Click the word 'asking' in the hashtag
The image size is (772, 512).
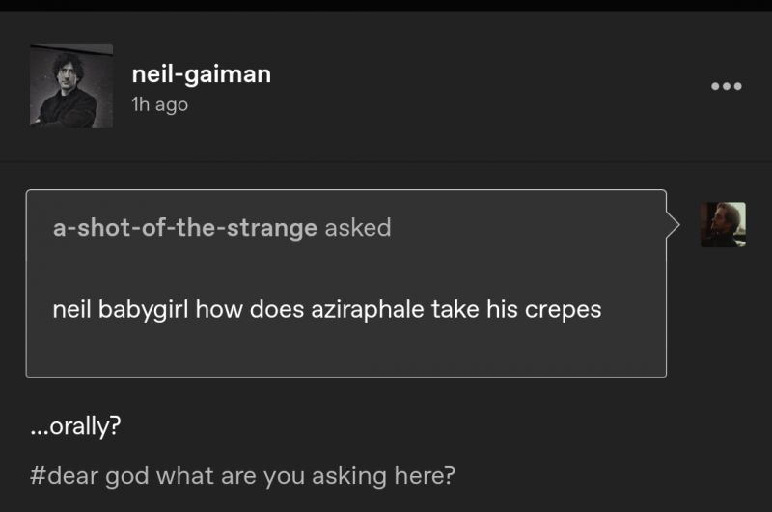(x=349, y=477)
